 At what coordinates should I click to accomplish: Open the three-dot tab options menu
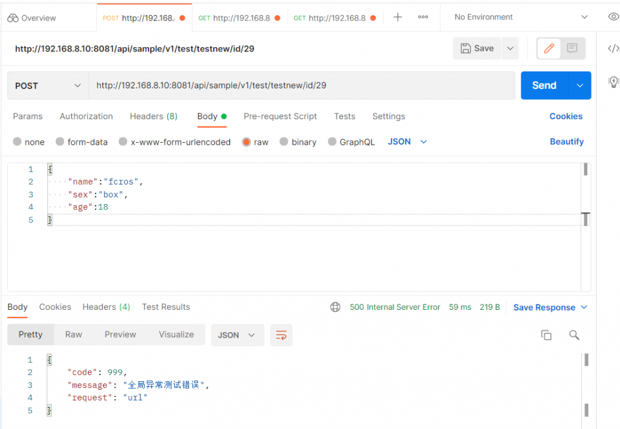point(423,17)
